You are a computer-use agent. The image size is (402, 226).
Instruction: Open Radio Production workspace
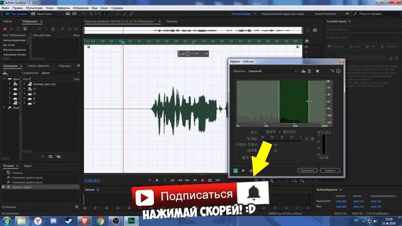click(325, 14)
